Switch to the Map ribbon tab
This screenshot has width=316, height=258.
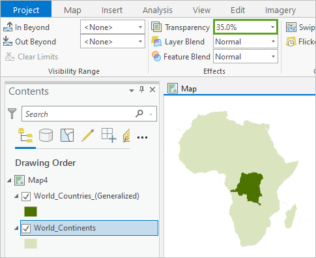click(72, 10)
